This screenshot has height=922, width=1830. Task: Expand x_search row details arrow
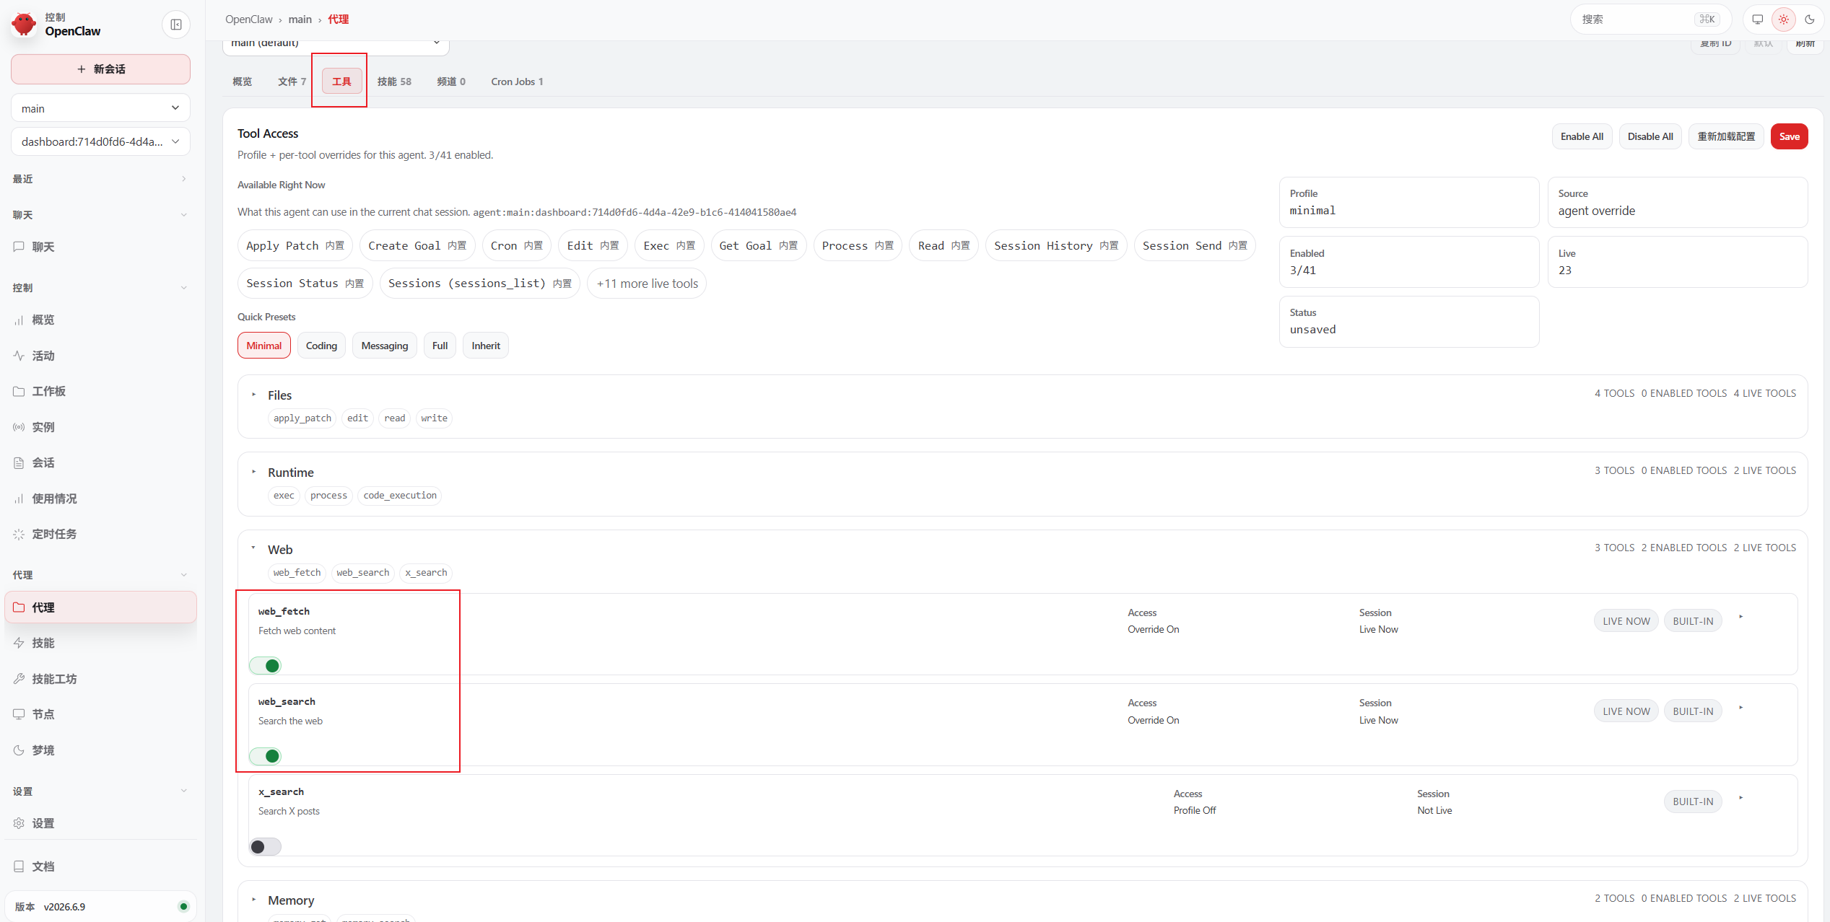(1741, 798)
